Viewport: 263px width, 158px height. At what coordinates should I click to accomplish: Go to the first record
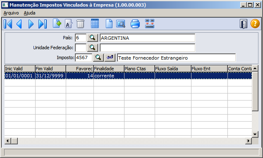click(x=8, y=24)
